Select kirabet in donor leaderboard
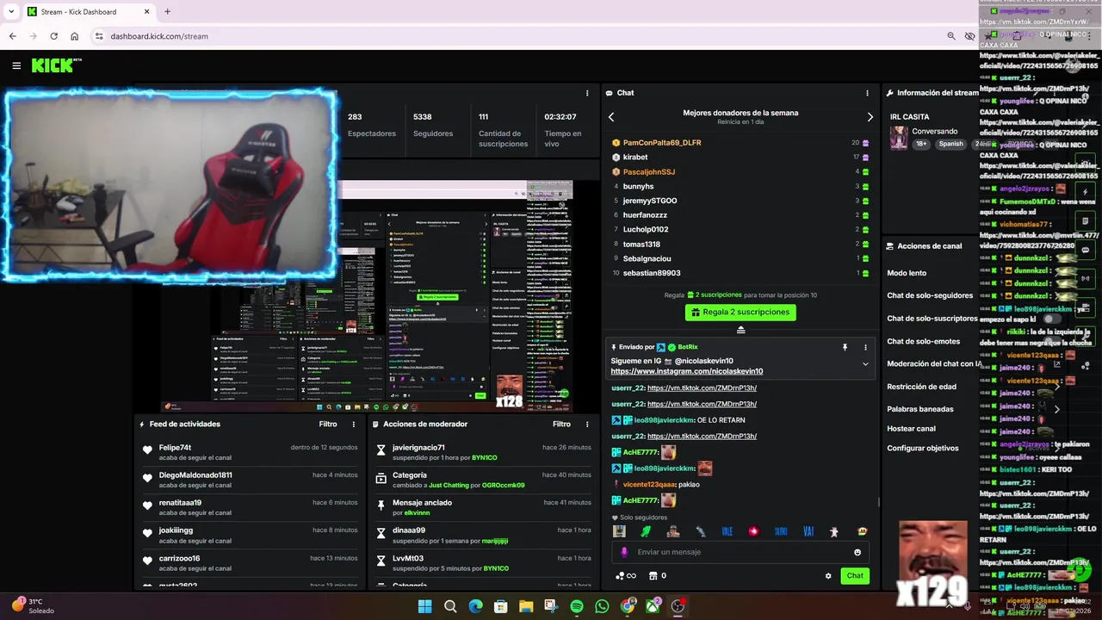The image size is (1102, 620). [x=635, y=158]
